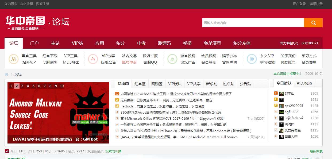Open the 骗子公布 link

tap(230, 56)
